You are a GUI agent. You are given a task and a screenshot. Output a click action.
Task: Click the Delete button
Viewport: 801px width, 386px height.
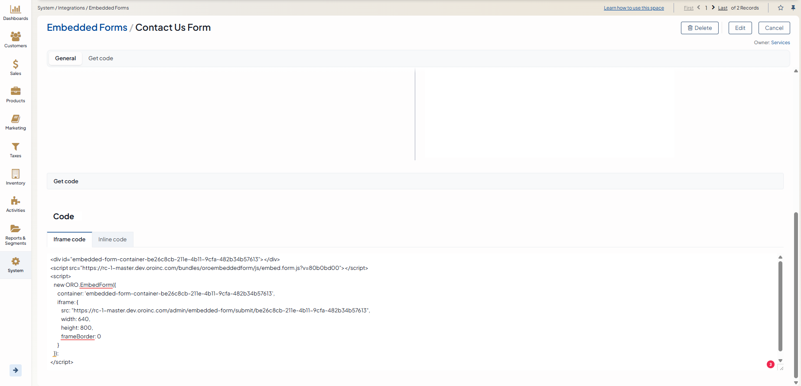[700, 28]
